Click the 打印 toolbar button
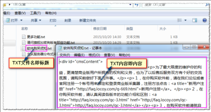The image size is (211, 112). pyautogui.click(x=53, y=20)
